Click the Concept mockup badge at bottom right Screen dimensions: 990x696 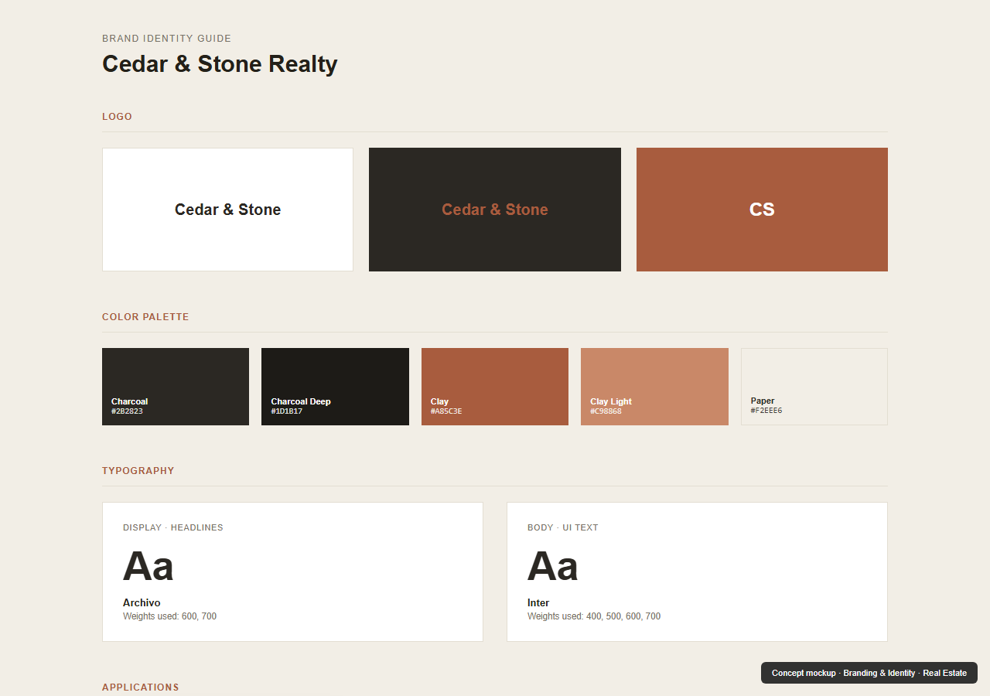[869, 673]
